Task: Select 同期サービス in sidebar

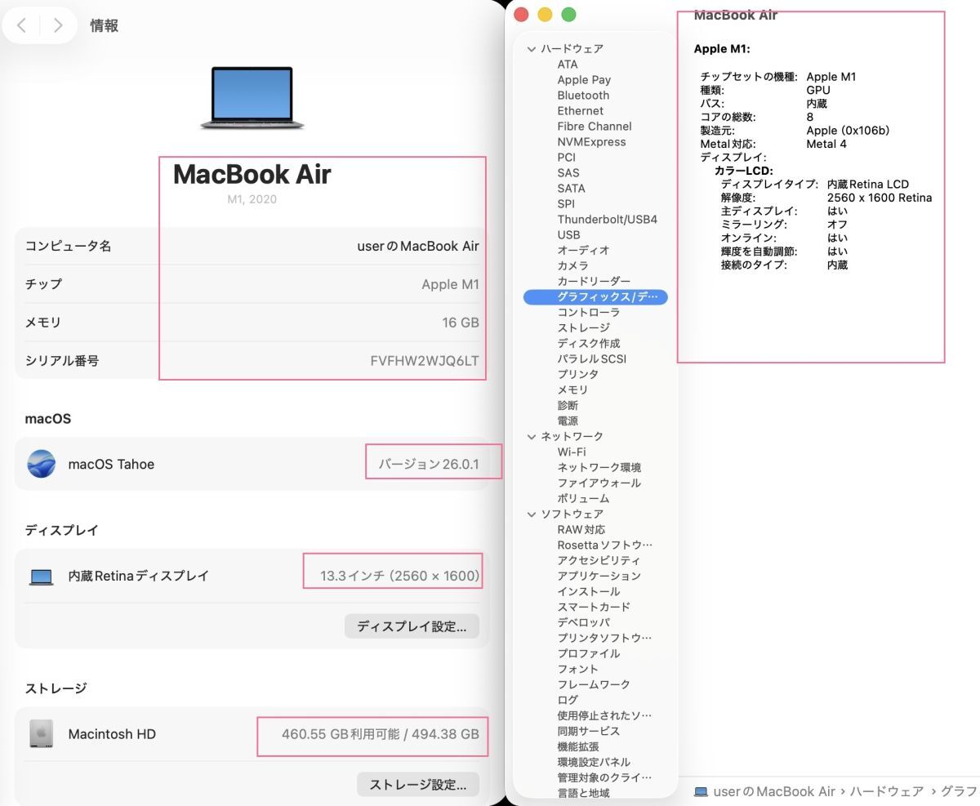Action: (x=589, y=732)
